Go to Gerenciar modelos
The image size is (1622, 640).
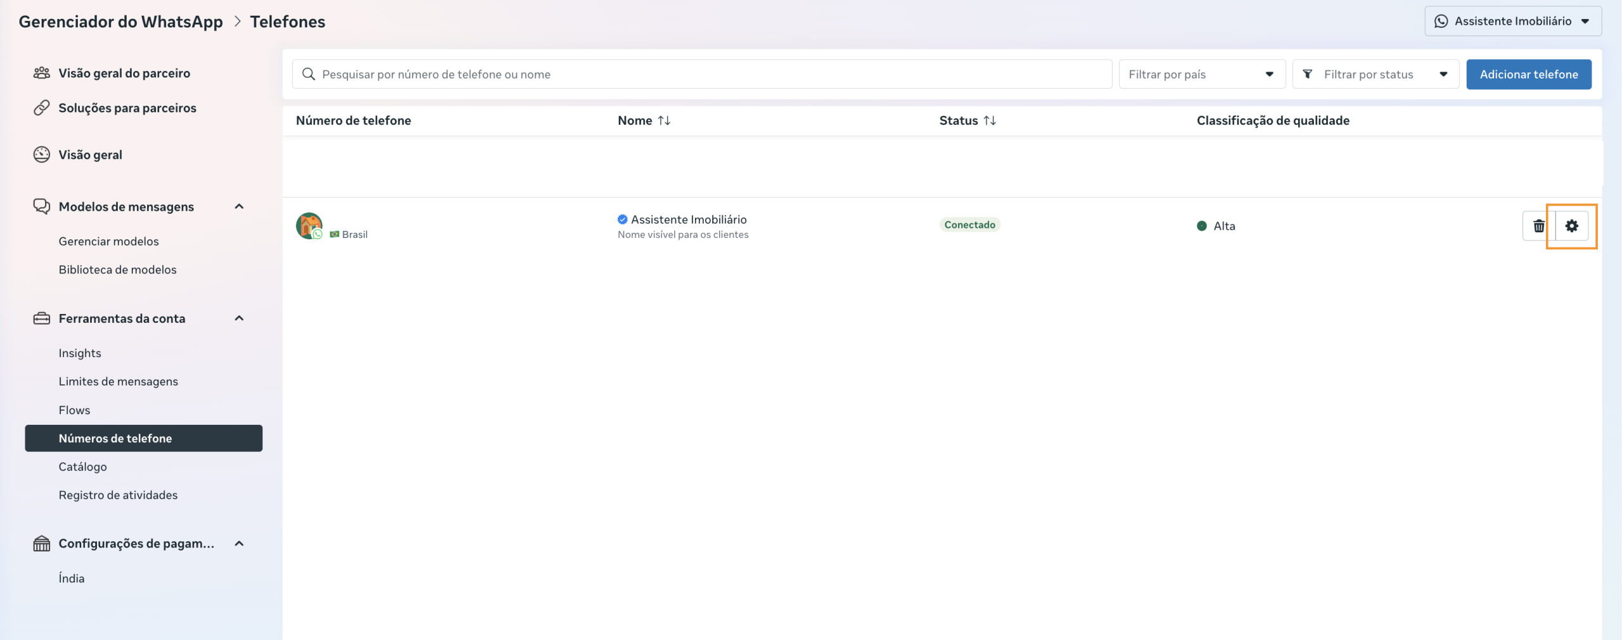[108, 241]
